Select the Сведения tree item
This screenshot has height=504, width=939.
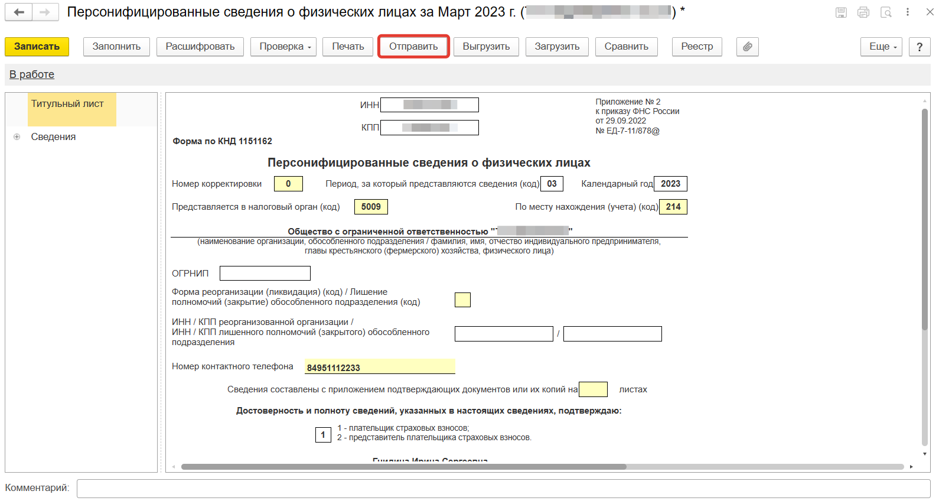(x=53, y=137)
